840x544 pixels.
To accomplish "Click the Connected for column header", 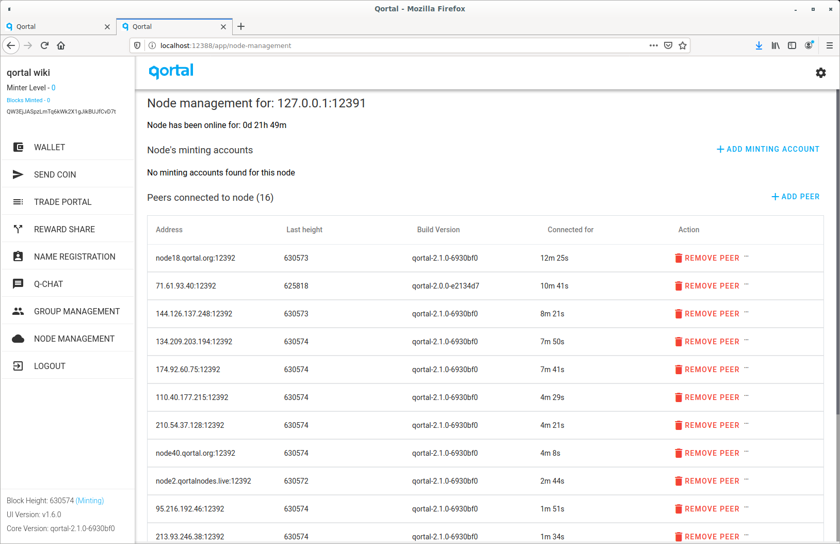I will point(571,230).
